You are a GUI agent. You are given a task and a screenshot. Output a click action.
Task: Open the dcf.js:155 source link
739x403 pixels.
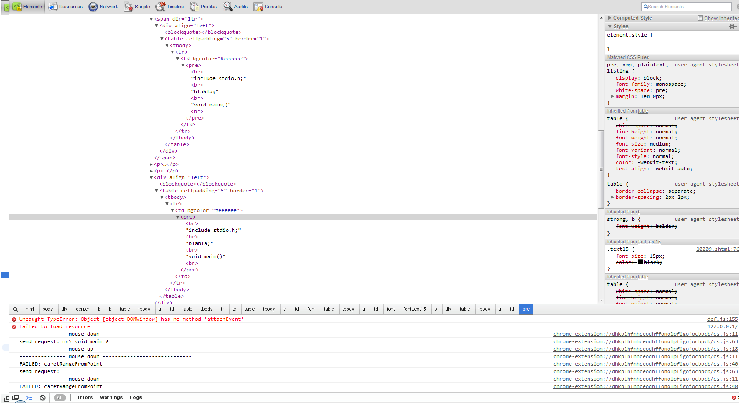(722, 319)
